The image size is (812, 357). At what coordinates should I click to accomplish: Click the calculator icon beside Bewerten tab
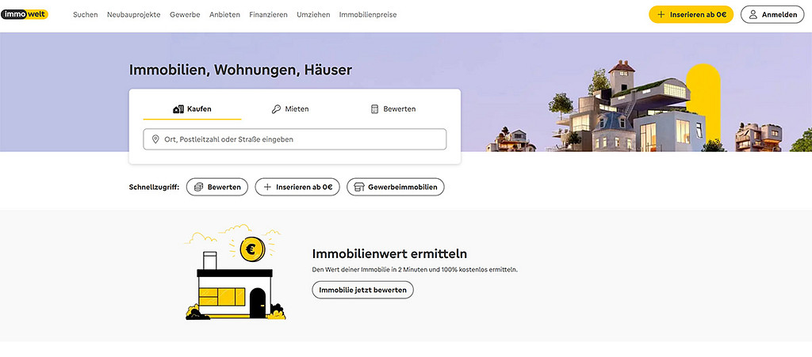click(x=374, y=109)
